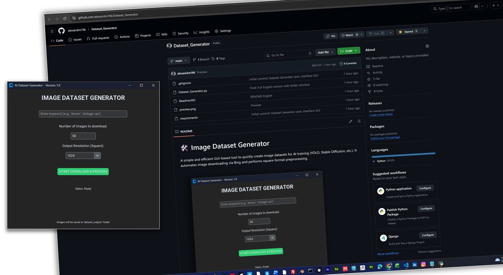Viewport: 503px width, 275px height.
Task: Open the .gitignore file
Action: pyautogui.click(x=184, y=83)
